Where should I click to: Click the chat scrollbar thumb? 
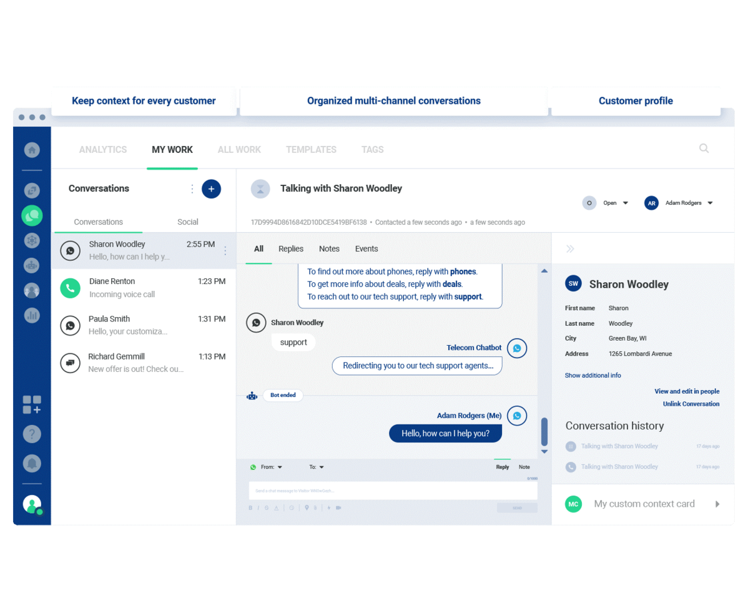coord(544,431)
